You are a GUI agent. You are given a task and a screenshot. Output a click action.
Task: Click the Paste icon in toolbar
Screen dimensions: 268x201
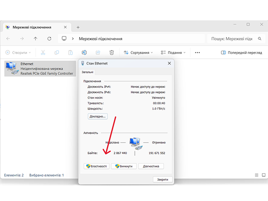(x=70, y=53)
